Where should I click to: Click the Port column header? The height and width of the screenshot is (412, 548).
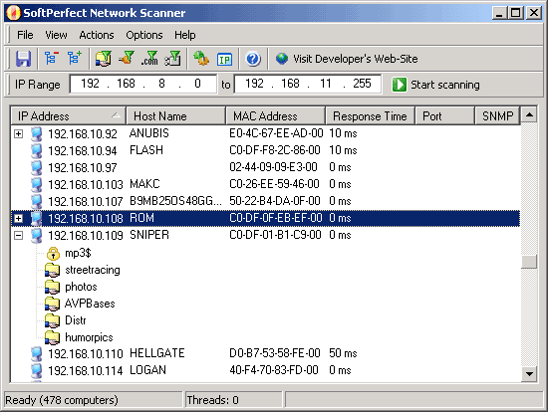[444, 115]
